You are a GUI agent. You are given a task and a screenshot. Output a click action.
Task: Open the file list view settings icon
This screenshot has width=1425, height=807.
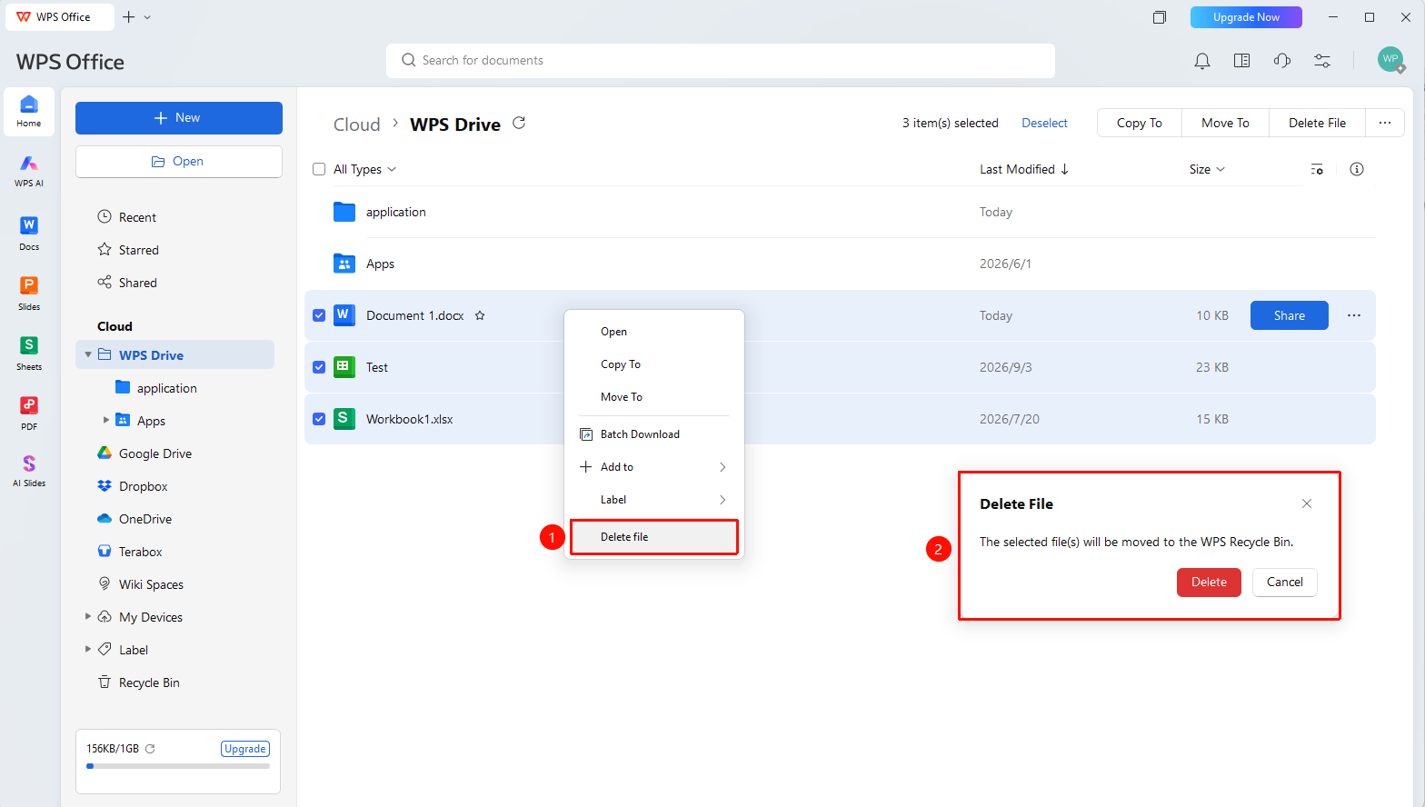1317,169
